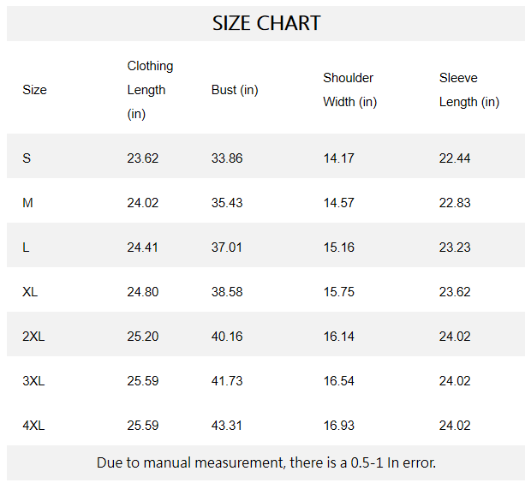Click the 2XL size row label

[x=33, y=337]
